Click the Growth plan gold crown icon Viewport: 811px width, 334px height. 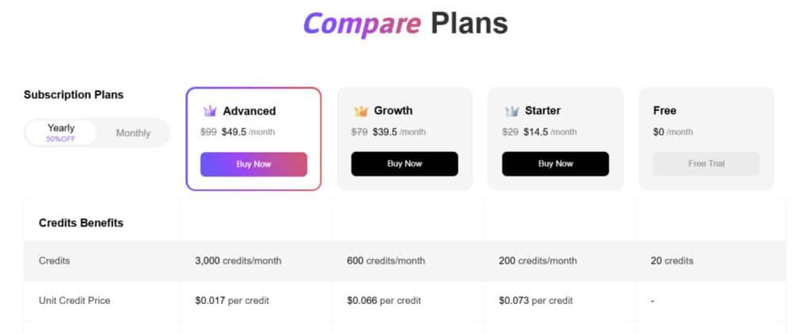(361, 112)
